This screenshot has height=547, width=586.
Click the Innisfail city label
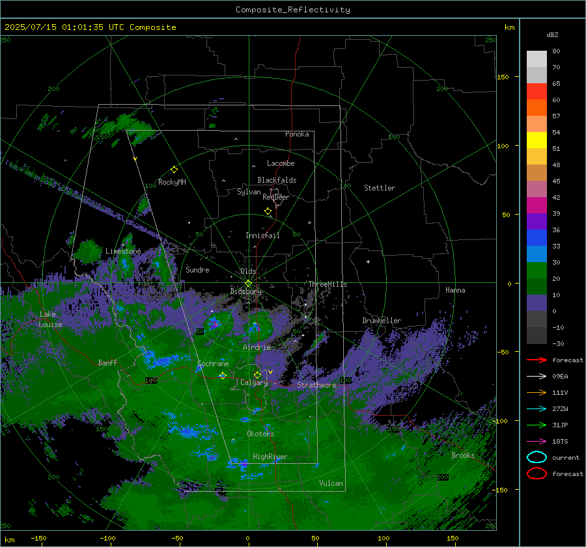tap(262, 235)
